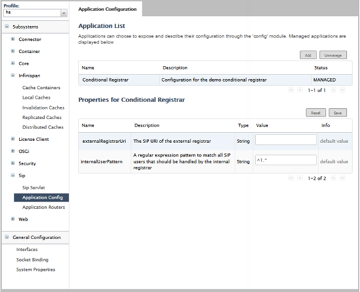Focus the externalRegistrarUri value field
Viewport: 360px width, 292px height.
point(285,140)
